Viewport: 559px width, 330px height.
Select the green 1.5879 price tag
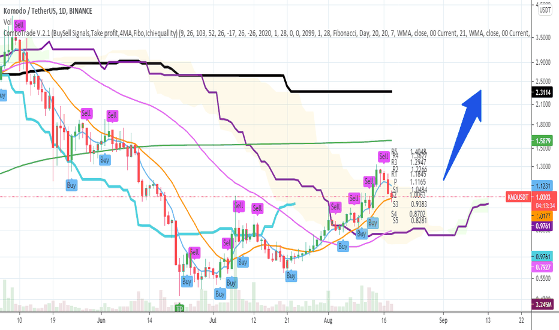point(542,140)
